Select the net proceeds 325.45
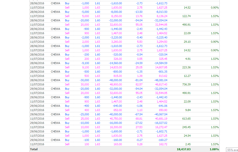This screenshot has height=152, width=238. point(163,59)
